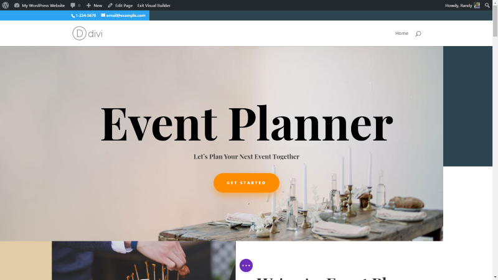This screenshot has height=280, width=498.
Task: Expand the purple Divi builder options button
Action: pyautogui.click(x=246, y=266)
